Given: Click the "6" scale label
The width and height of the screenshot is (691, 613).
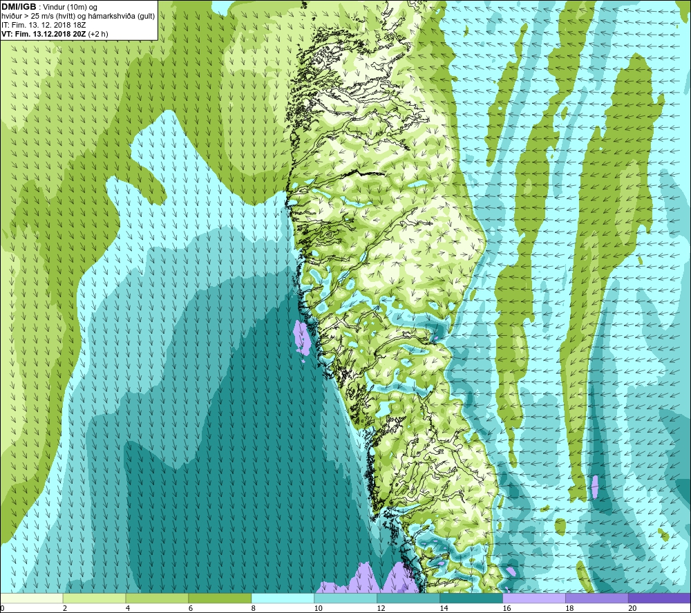Looking at the screenshot, I should tap(191, 608).
